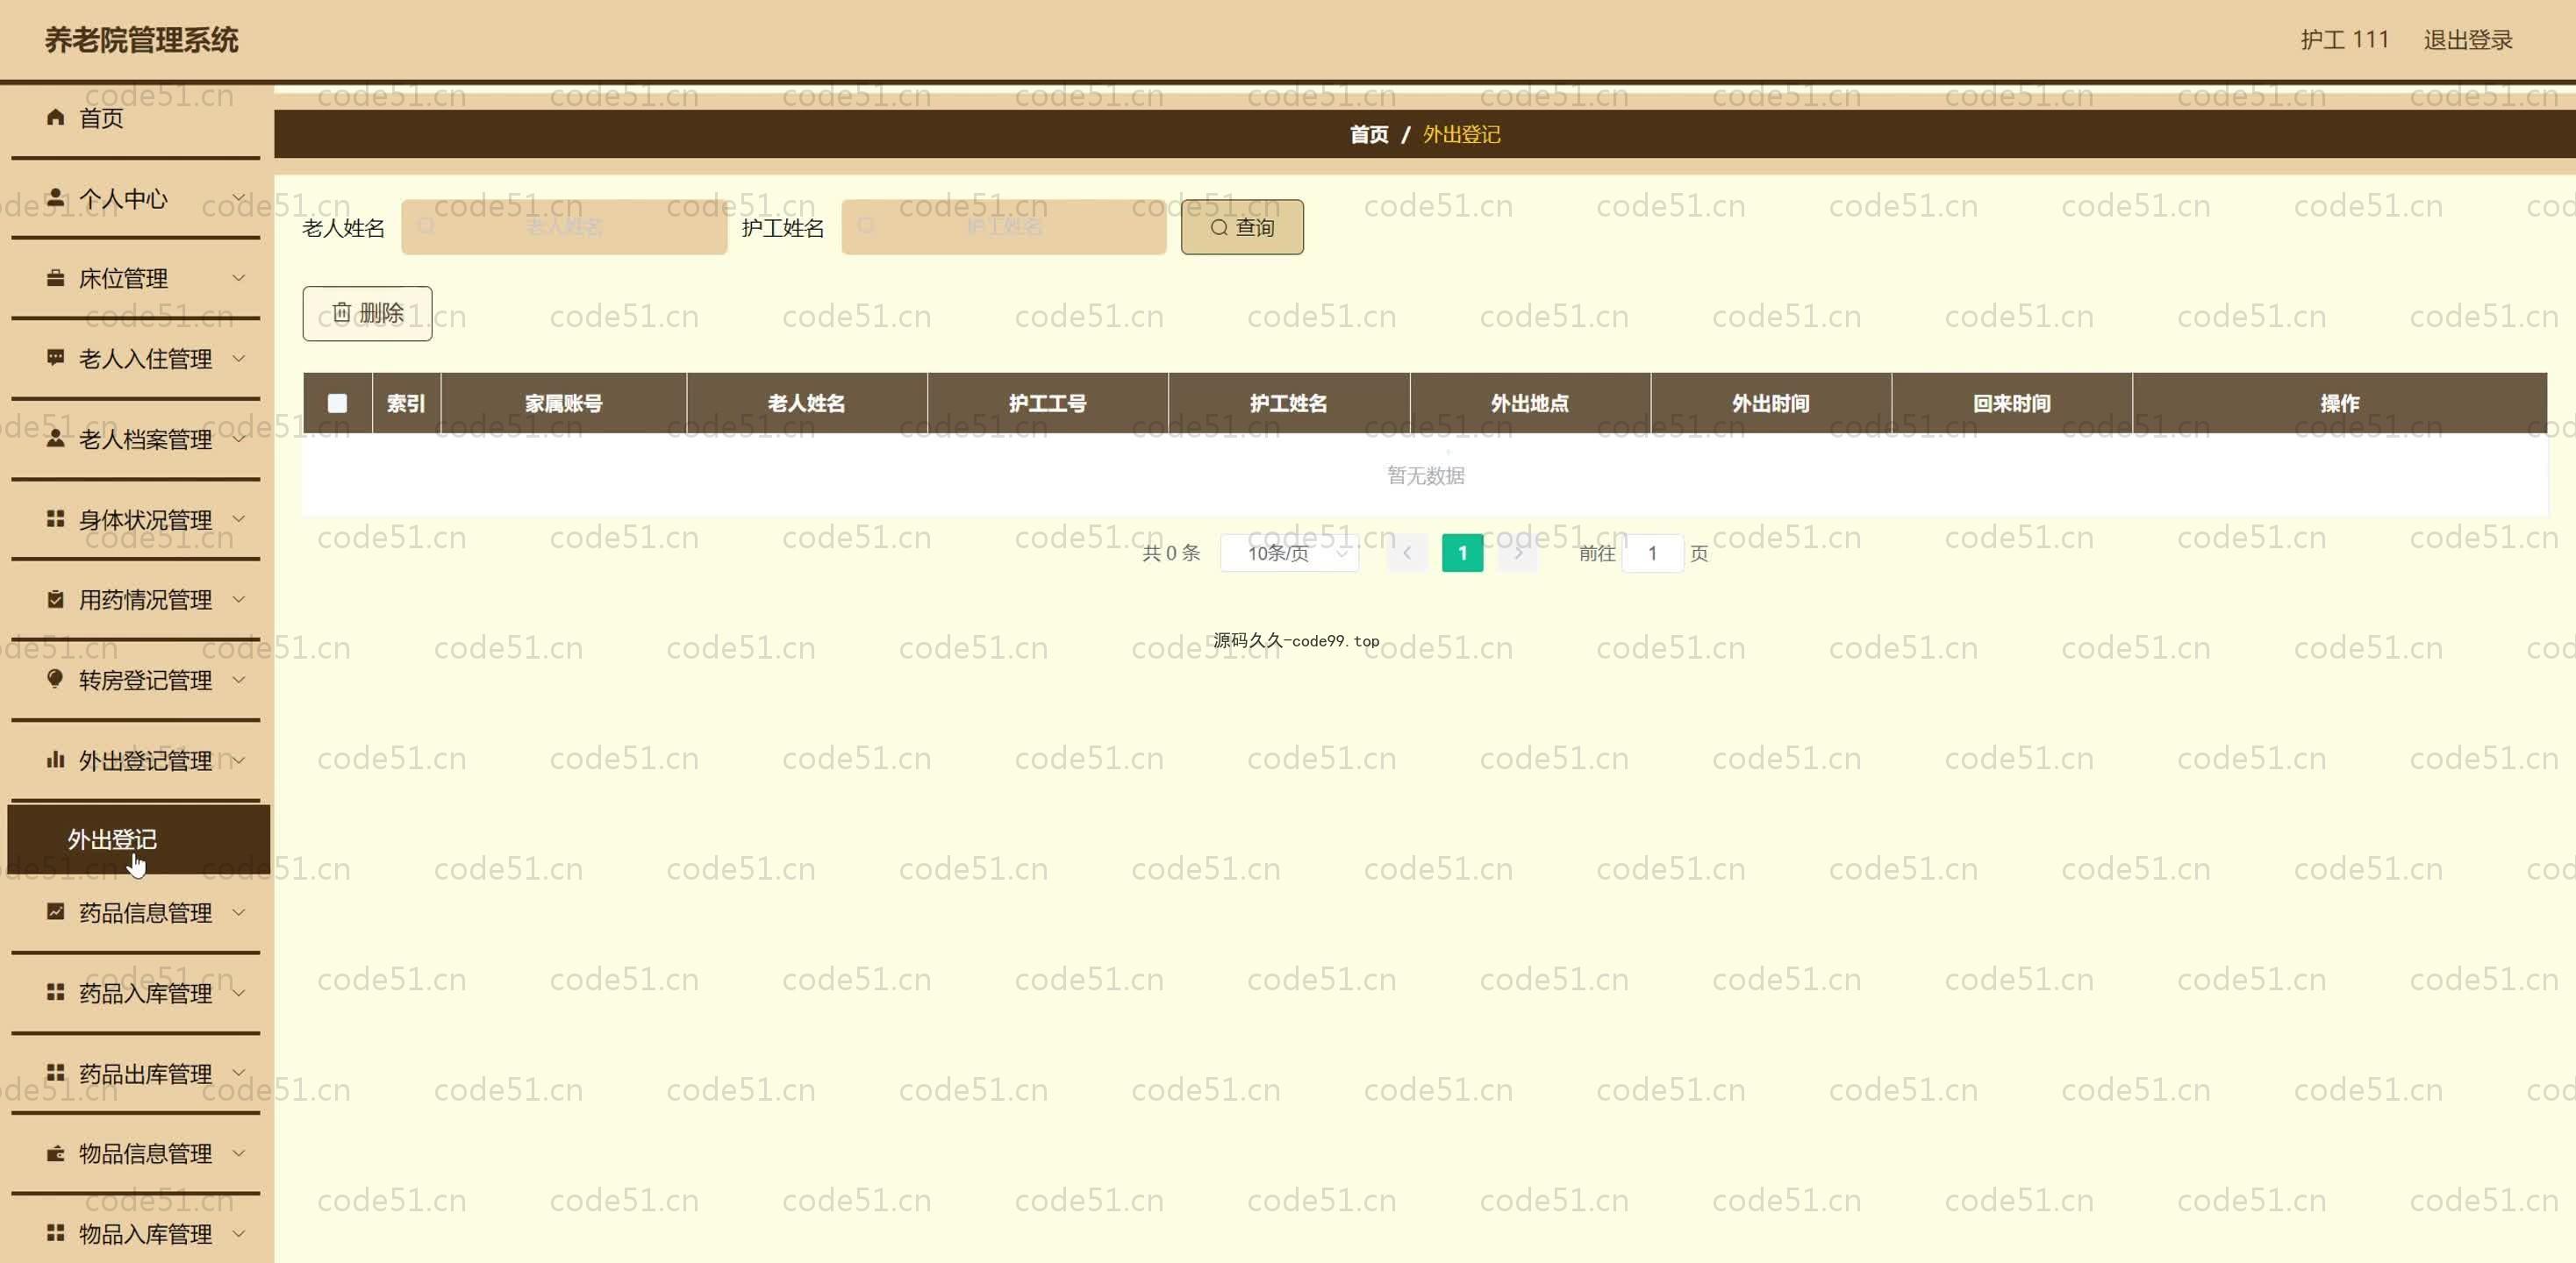Click the chart icon for 药品信息管理
The image size is (2576, 1263).
pos(55,911)
